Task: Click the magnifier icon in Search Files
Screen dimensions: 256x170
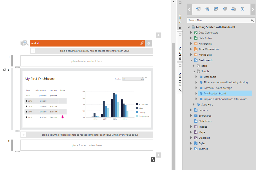Action: (x=252, y=20)
